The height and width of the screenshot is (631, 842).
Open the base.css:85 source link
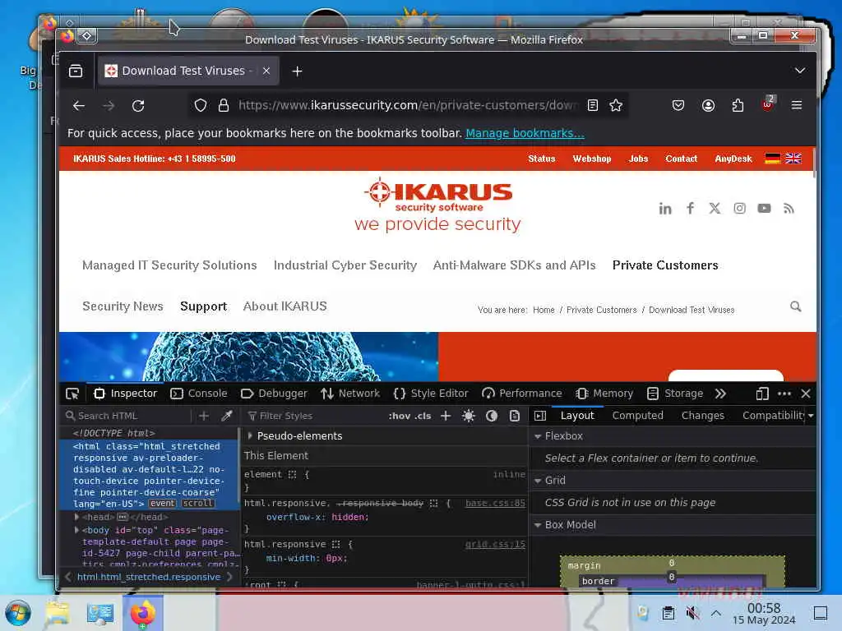pyautogui.click(x=495, y=504)
